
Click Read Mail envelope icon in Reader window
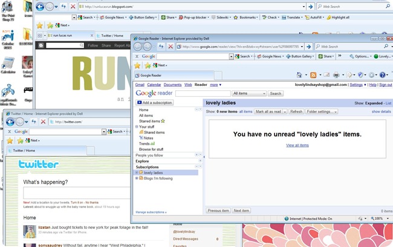coord(326,75)
